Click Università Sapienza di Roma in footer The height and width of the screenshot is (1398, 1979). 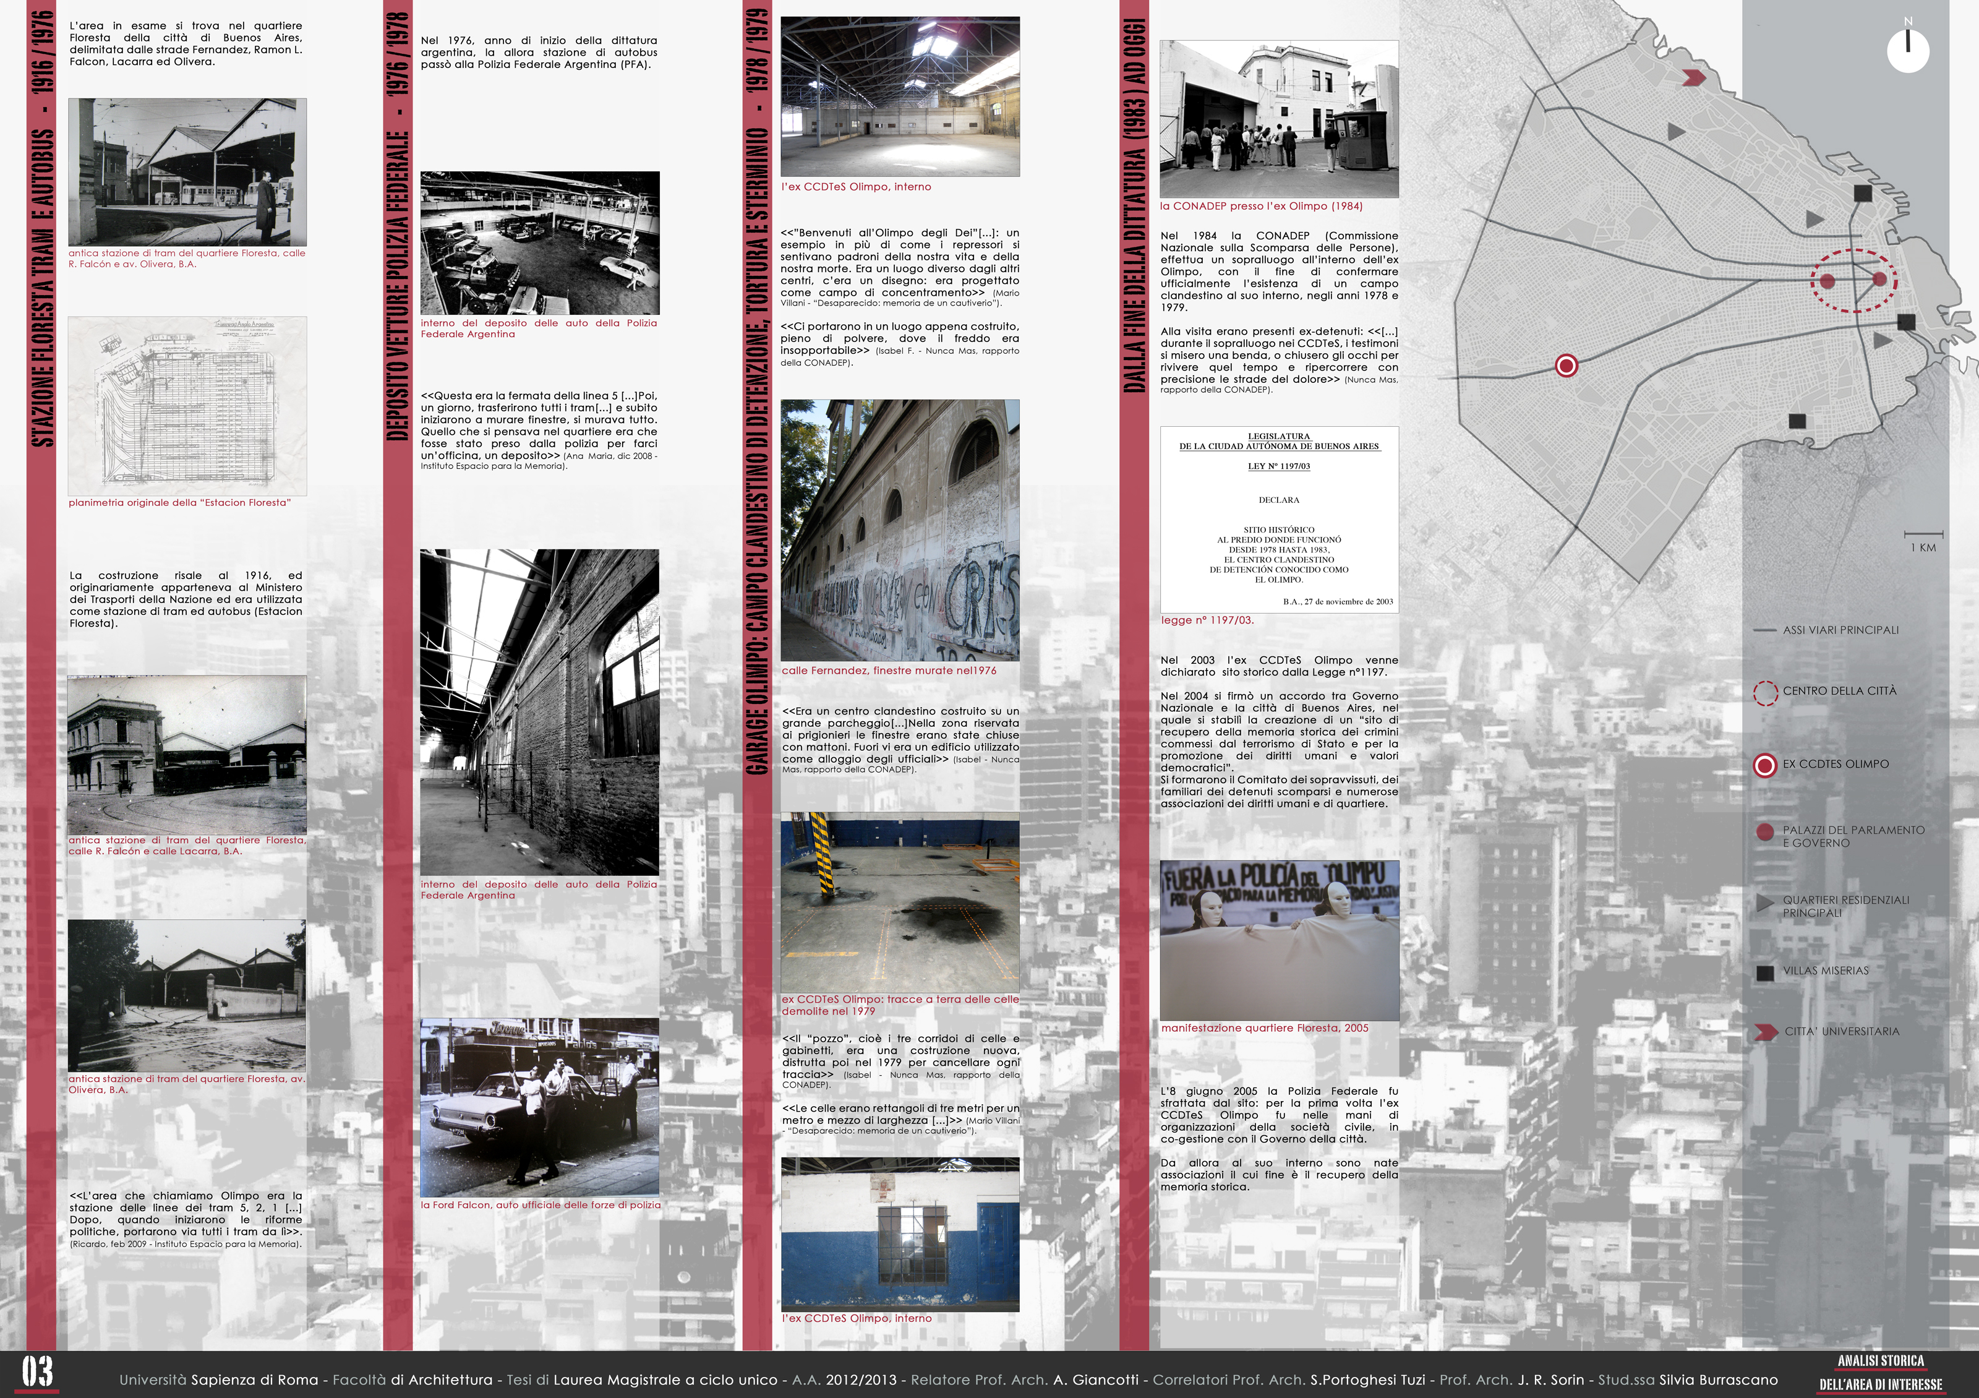click(x=219, y=1380)
